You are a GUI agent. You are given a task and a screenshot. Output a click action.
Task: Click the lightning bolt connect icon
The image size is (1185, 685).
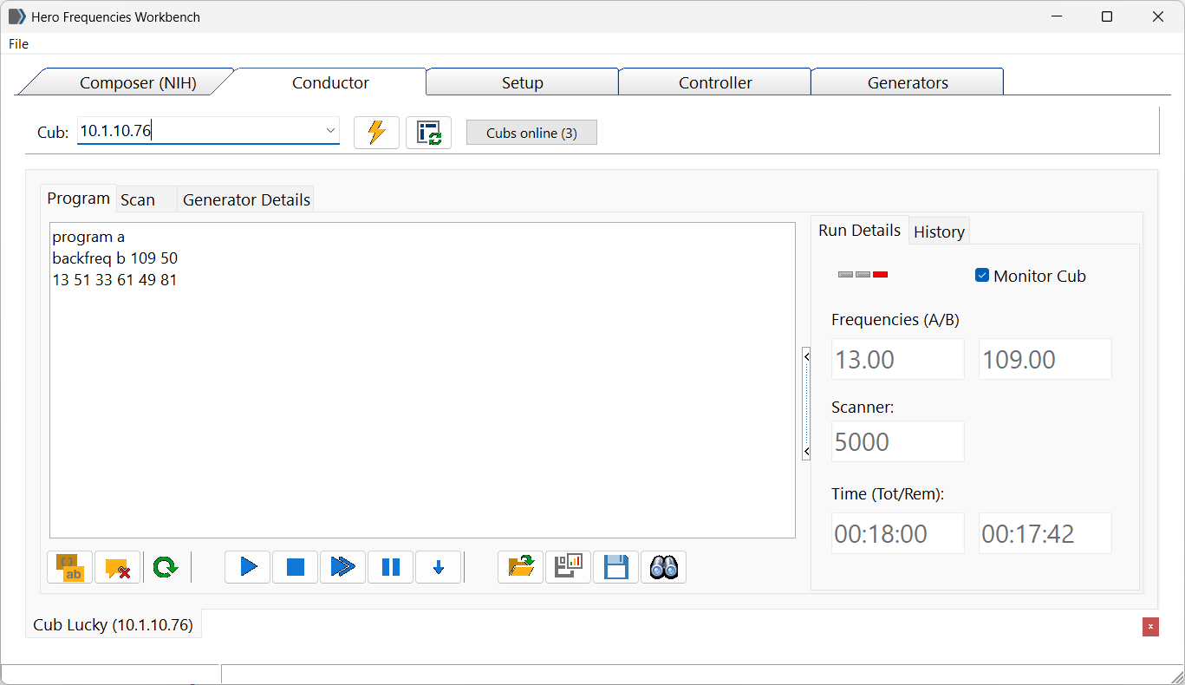pyautogui.click(x=376, y=133)
